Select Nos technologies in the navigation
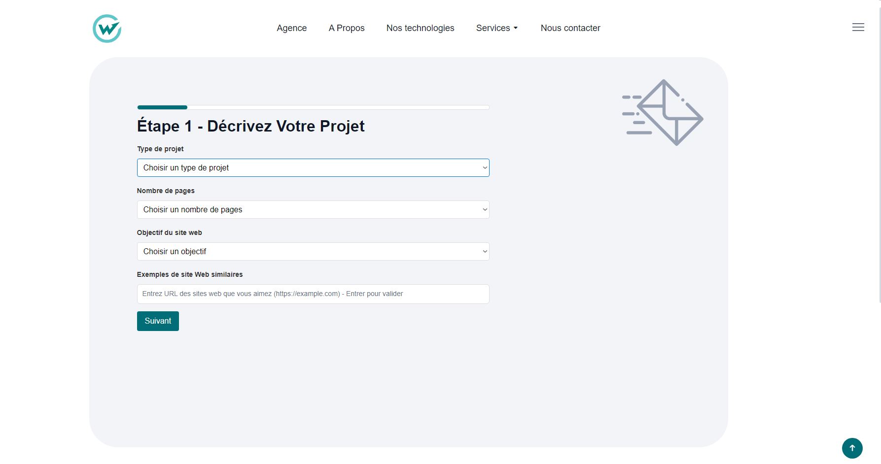881x464 pixels. [420, 28]
